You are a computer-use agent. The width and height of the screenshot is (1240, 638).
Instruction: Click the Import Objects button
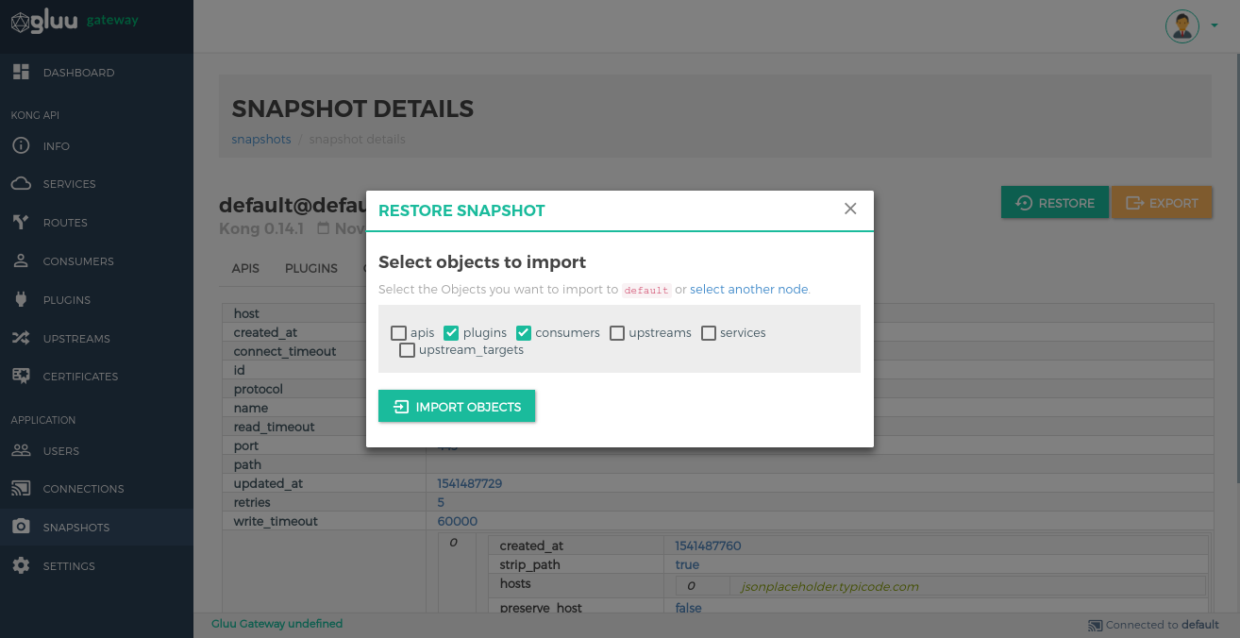click(x=457, y=407)
